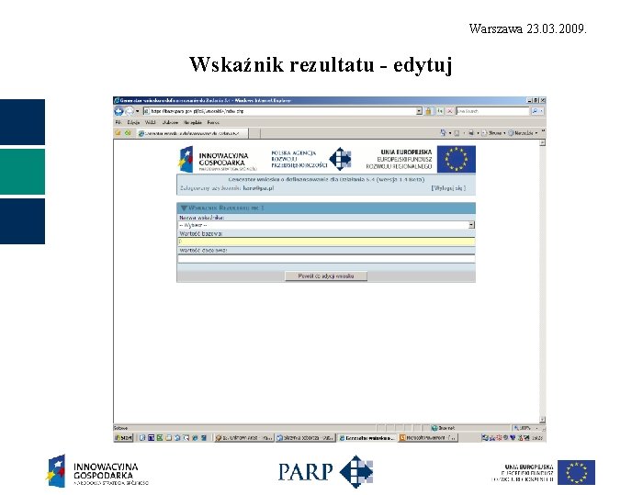Click the Wyloguj się link

[448, 188]
